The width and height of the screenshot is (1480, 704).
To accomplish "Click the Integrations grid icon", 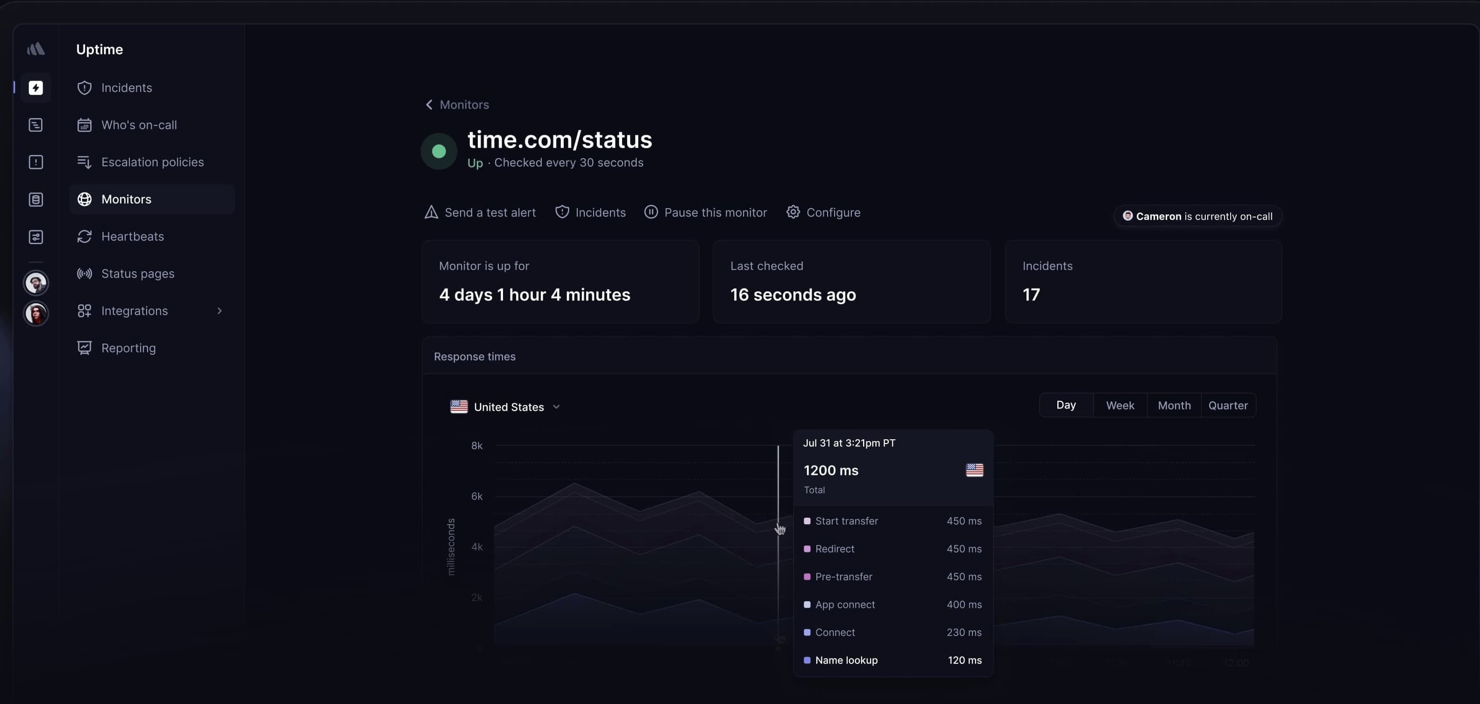I will 85,311.
